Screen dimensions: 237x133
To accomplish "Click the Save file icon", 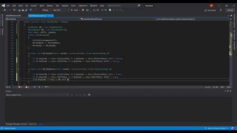I will (23, 10).
